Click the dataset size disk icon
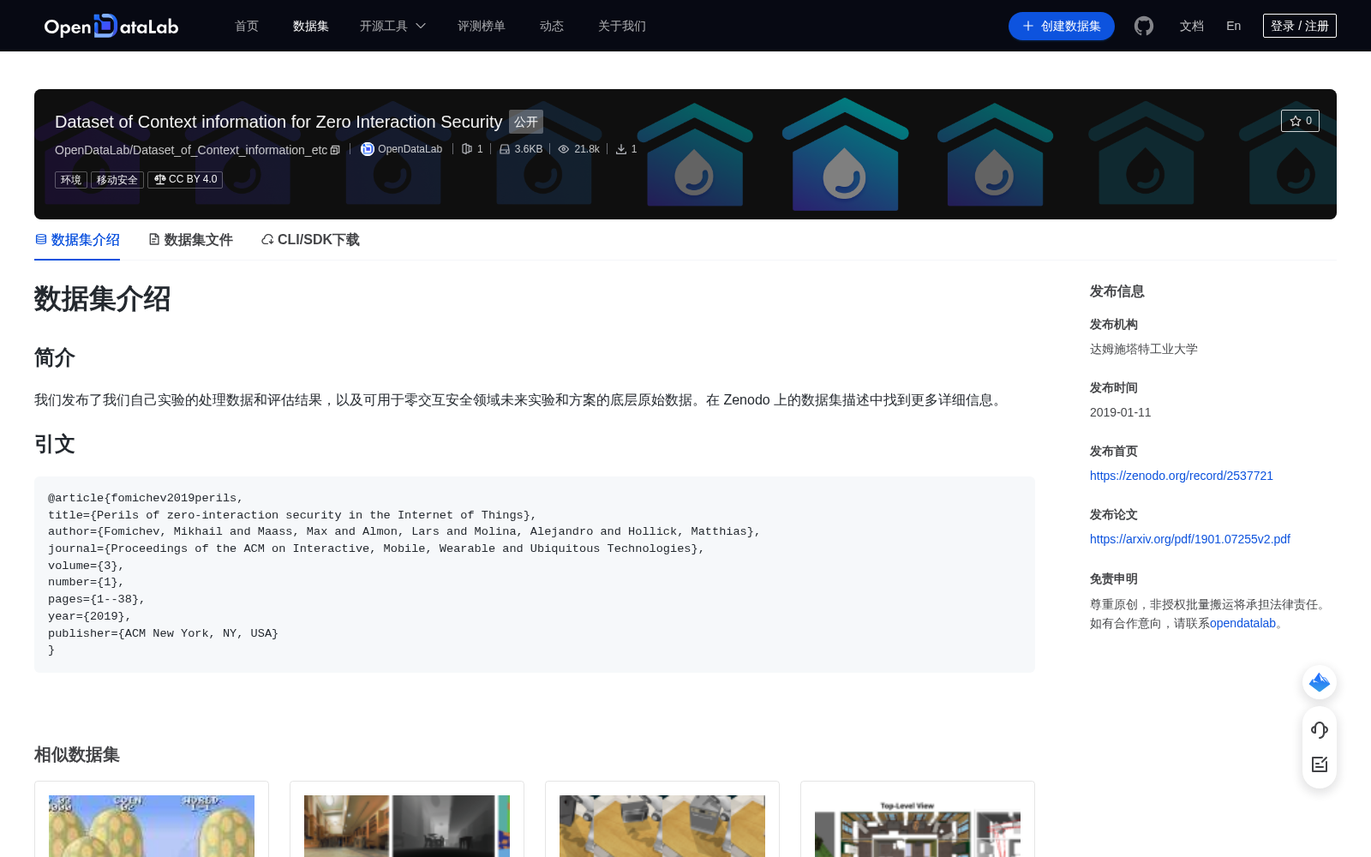1371x857 pixels. pyautogui.click(x=505, y=149)
